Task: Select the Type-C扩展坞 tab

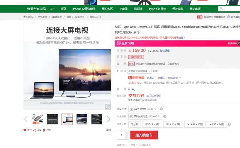Action: (x=157, y=9)
